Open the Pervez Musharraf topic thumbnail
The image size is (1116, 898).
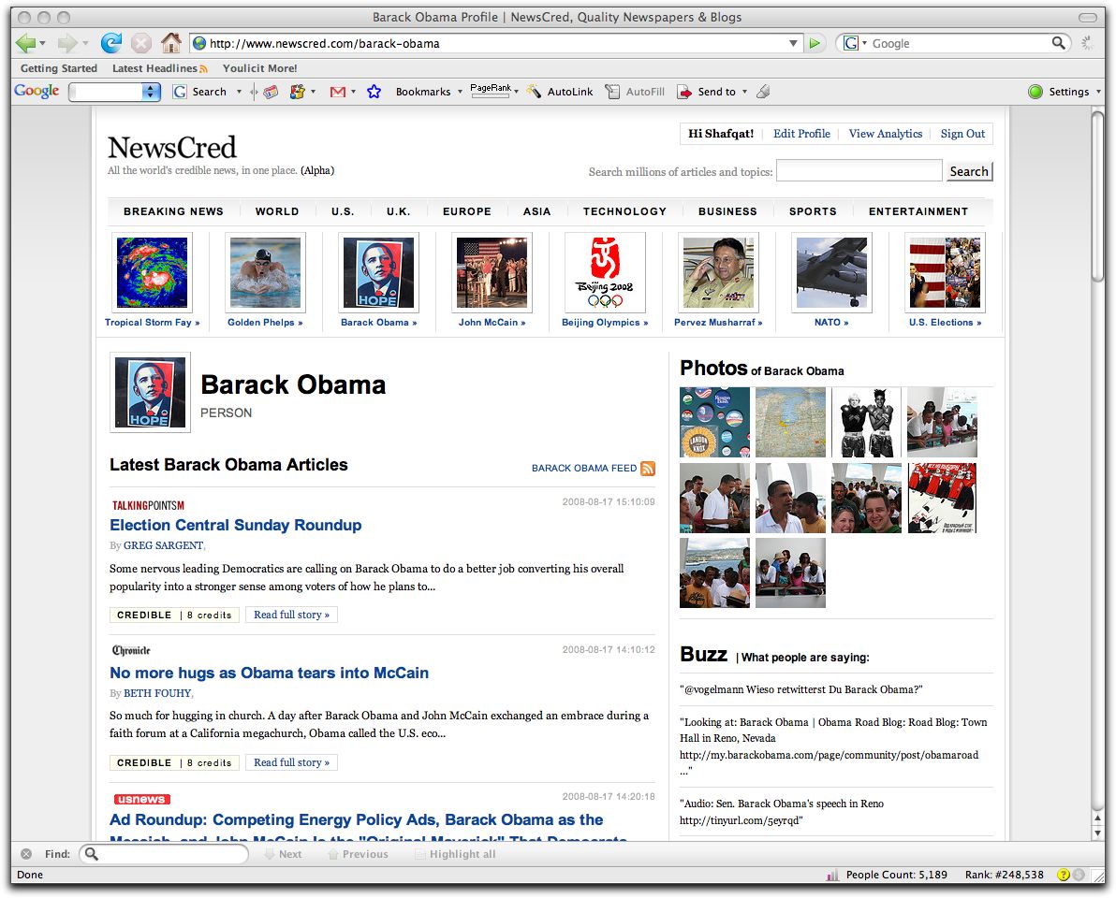(x=718, y=273)
